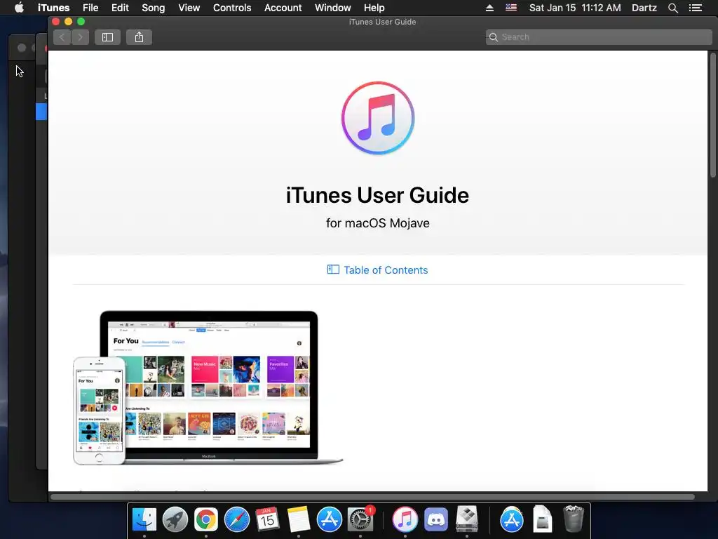This screenshot has width=718, height=539.
Task: Open the File menu
Action: point(90,8)
